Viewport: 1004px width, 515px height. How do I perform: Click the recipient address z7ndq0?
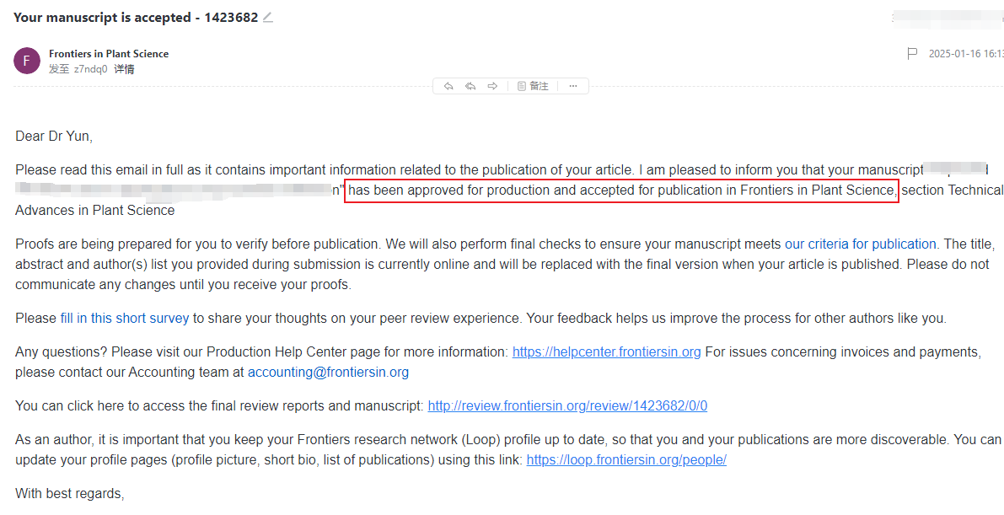coord(91,69)
